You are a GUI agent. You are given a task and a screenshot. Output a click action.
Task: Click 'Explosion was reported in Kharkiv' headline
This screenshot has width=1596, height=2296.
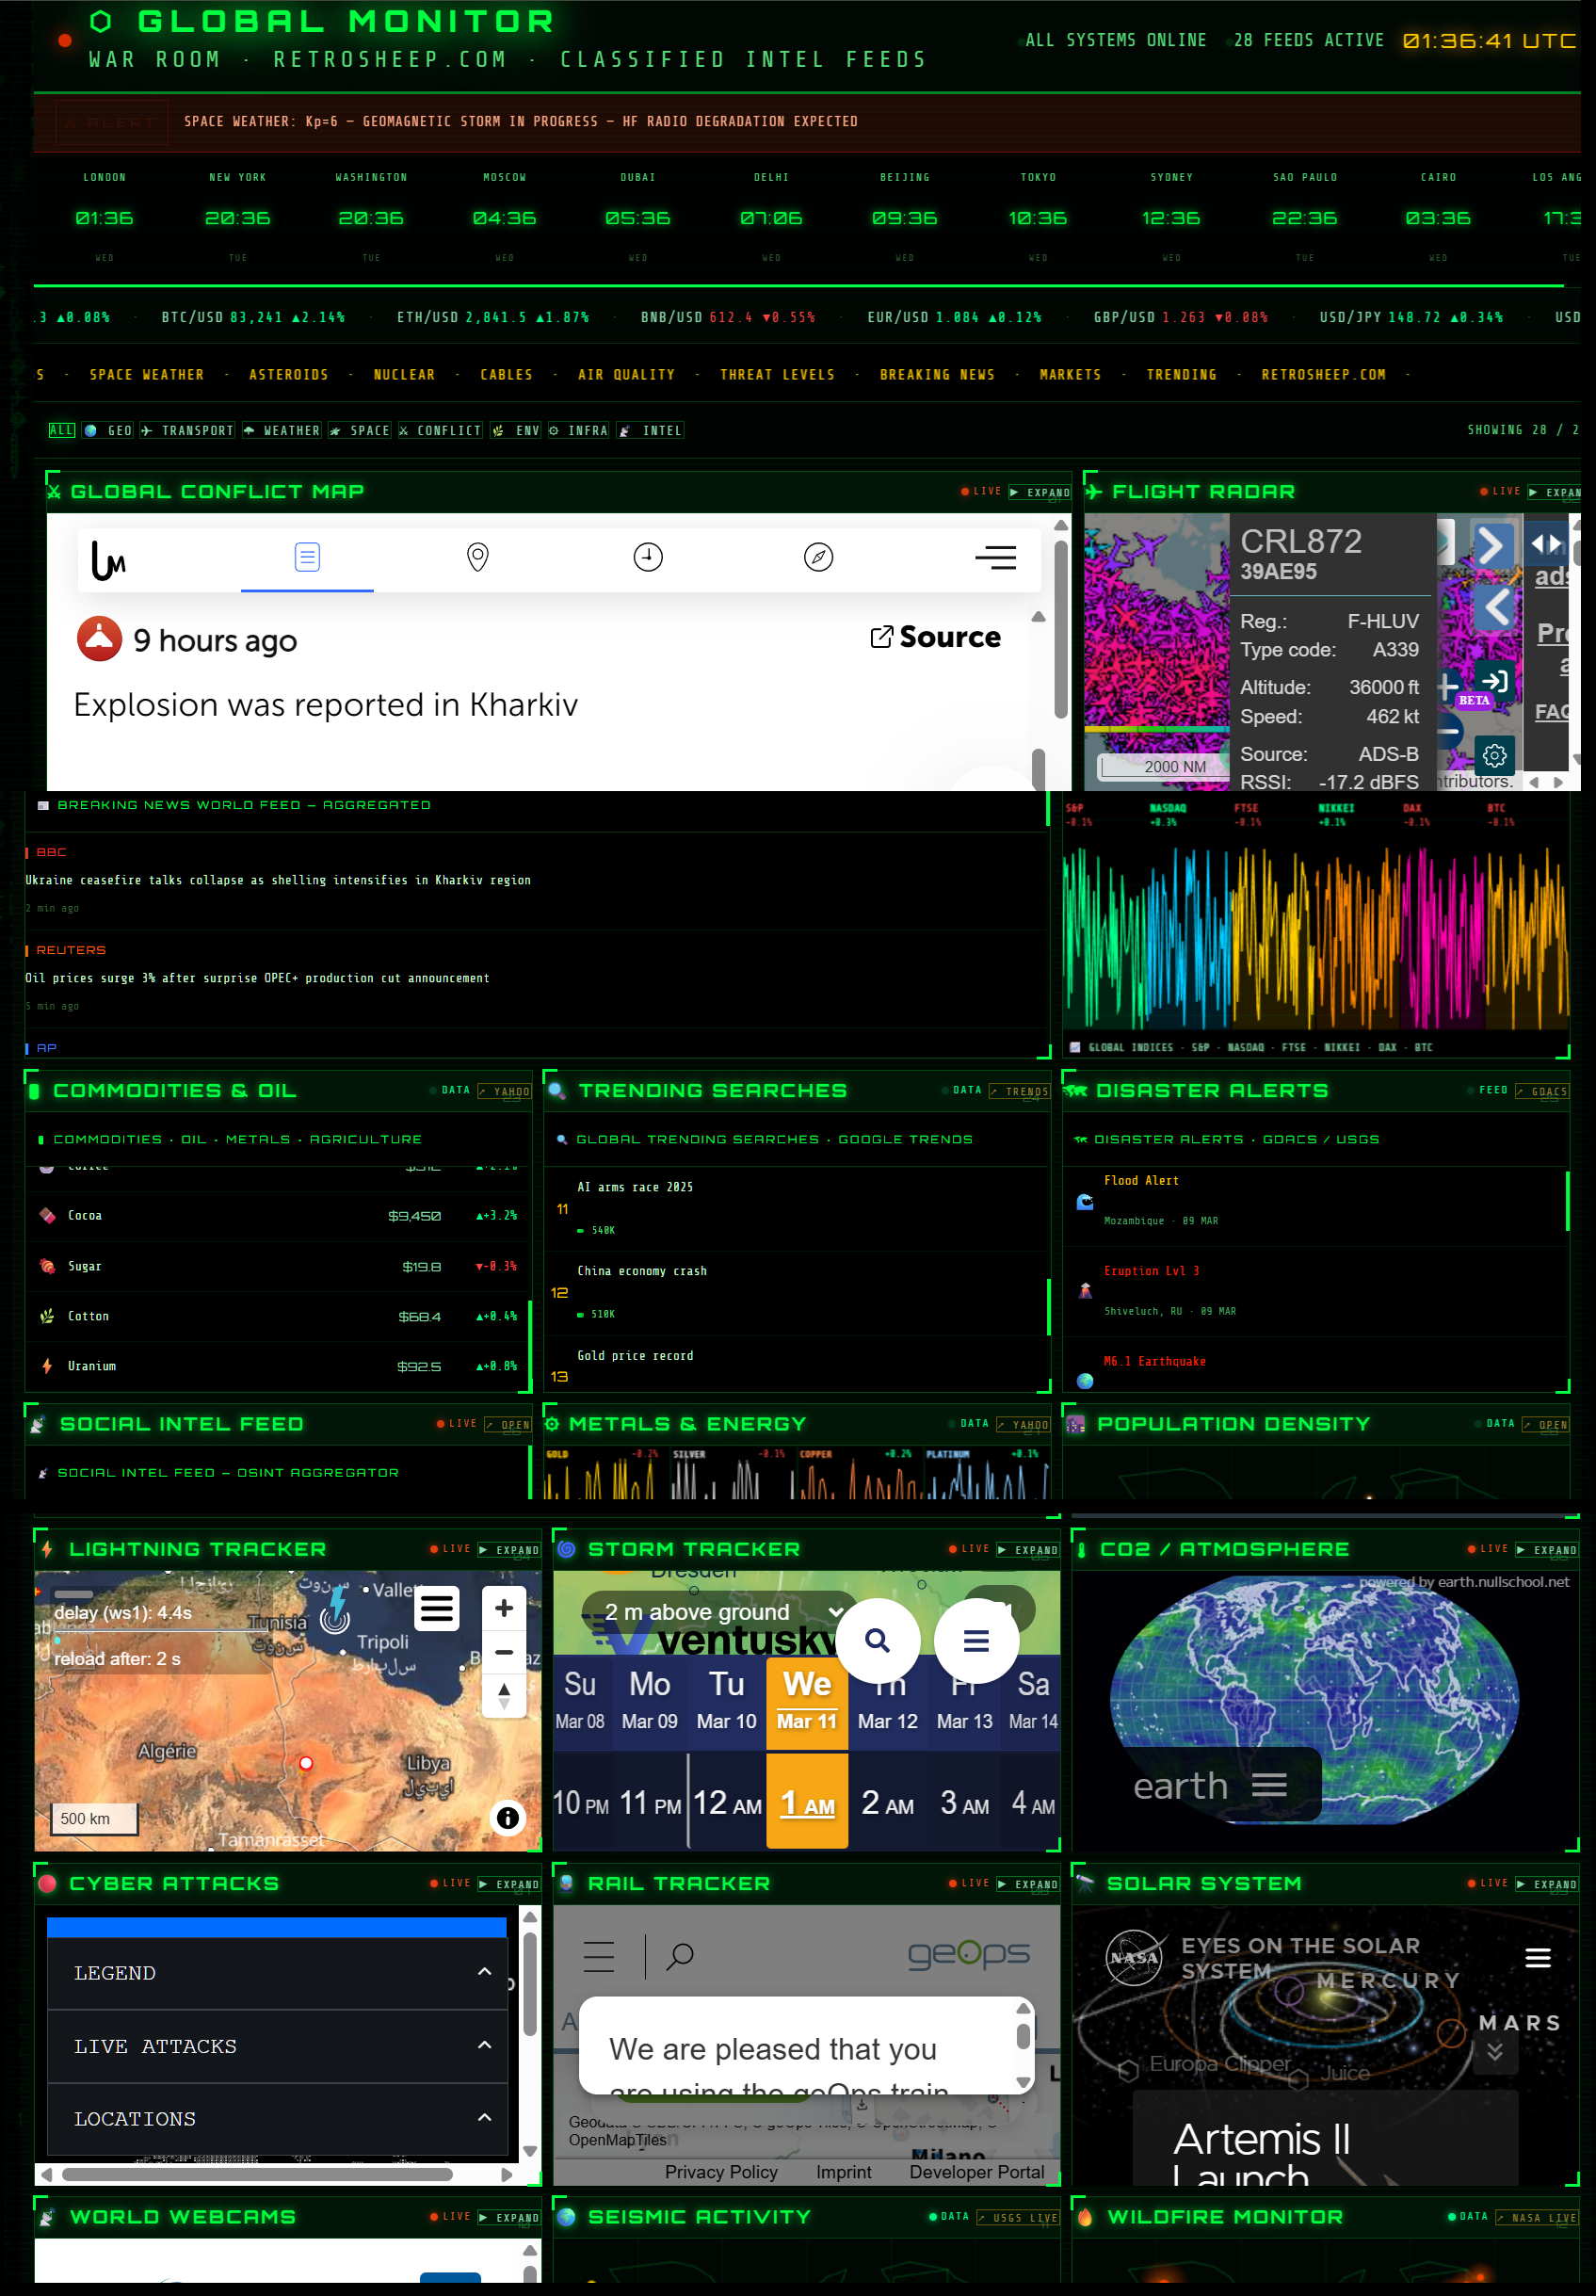tap(326, 705)
